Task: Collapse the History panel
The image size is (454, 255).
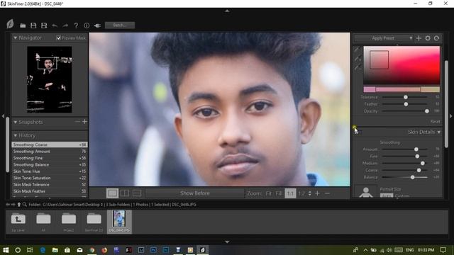Action: [16, 135]
